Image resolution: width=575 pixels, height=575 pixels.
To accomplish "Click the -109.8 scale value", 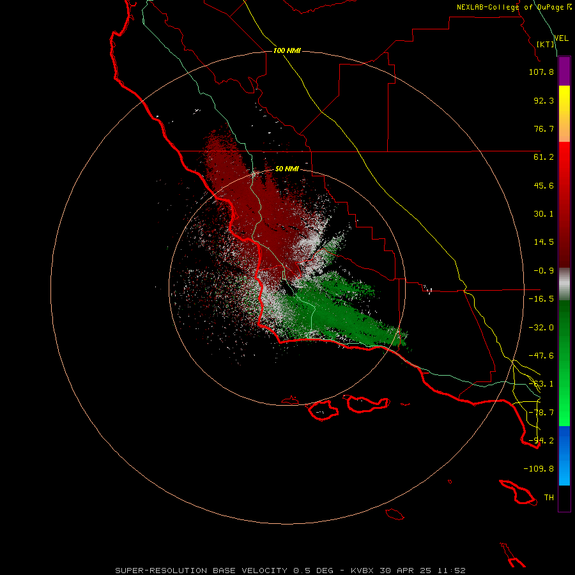I will coord(539,469).
